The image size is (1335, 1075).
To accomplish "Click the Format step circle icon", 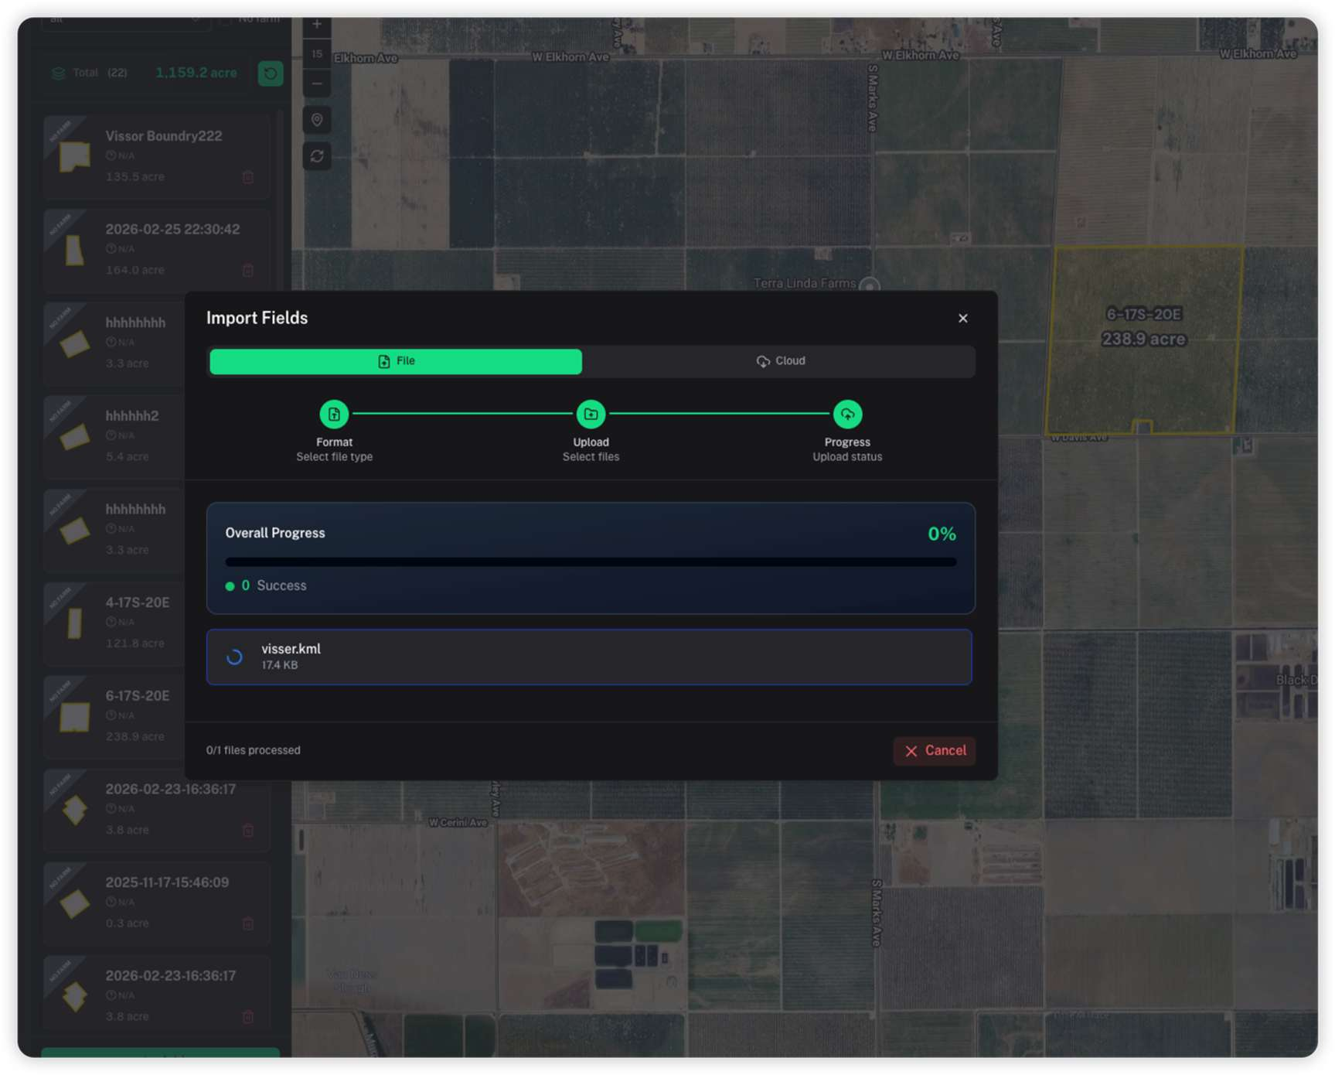I will (x=334, y=415).
